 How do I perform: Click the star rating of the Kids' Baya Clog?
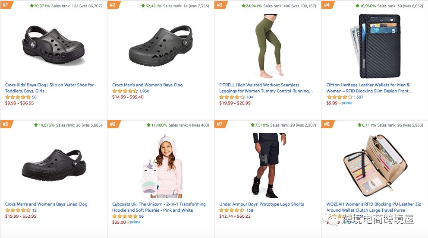[18, 97]
